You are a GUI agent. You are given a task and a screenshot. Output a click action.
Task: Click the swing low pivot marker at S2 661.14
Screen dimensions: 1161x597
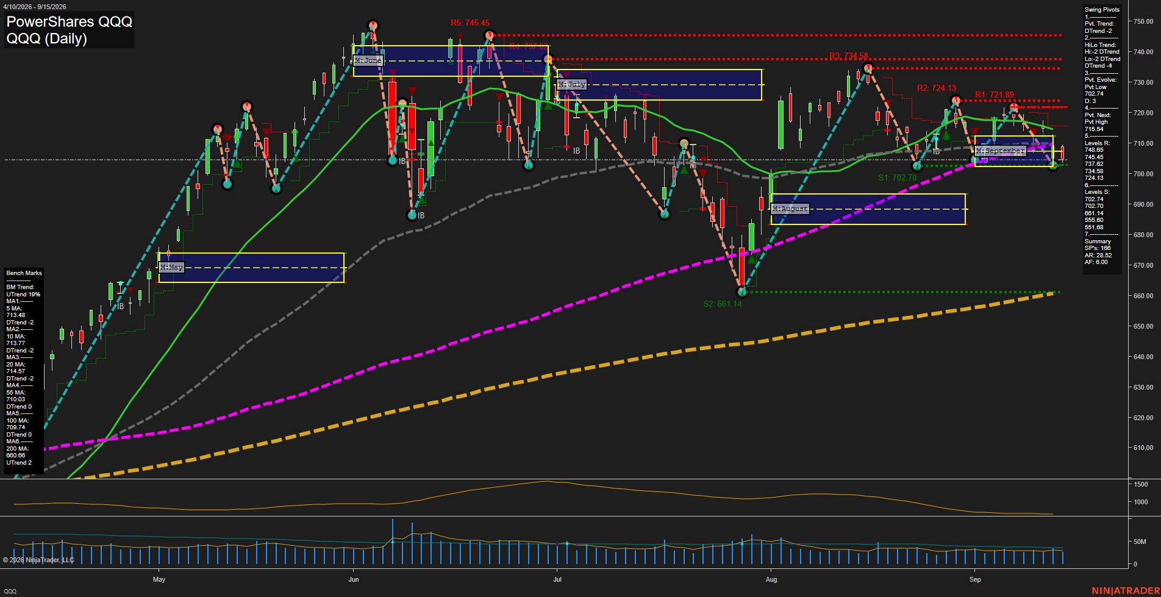(x=742, y=292)
